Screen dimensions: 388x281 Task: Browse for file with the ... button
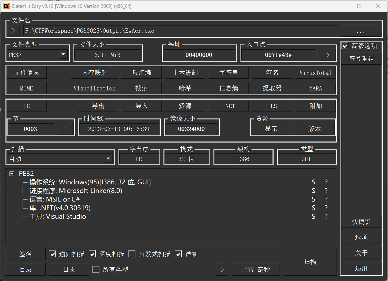[361, 31]
